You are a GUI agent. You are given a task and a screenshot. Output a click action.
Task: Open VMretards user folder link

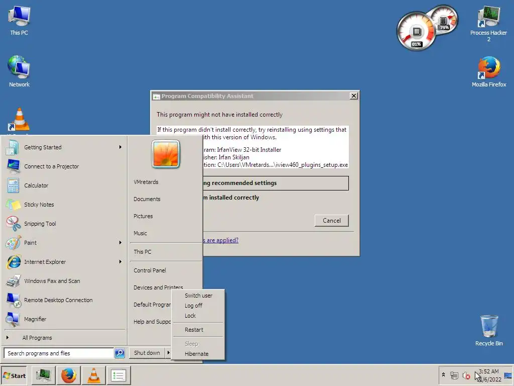pos(146,182)
